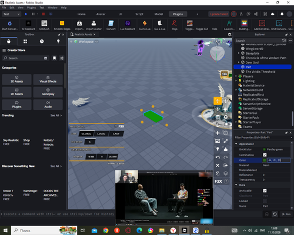Switch to the Home ribbon tab
The height and width of the screenshot is (235, 294).
(x=81, y=14)
